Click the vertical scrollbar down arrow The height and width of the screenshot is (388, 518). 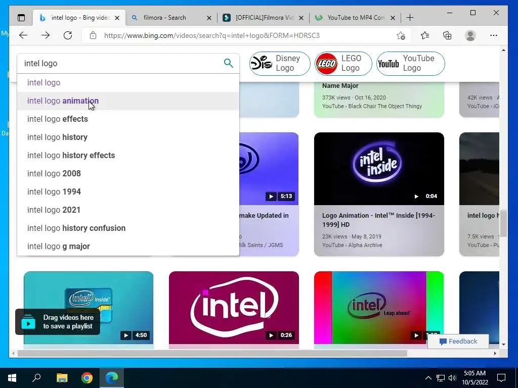pos(503,345)
